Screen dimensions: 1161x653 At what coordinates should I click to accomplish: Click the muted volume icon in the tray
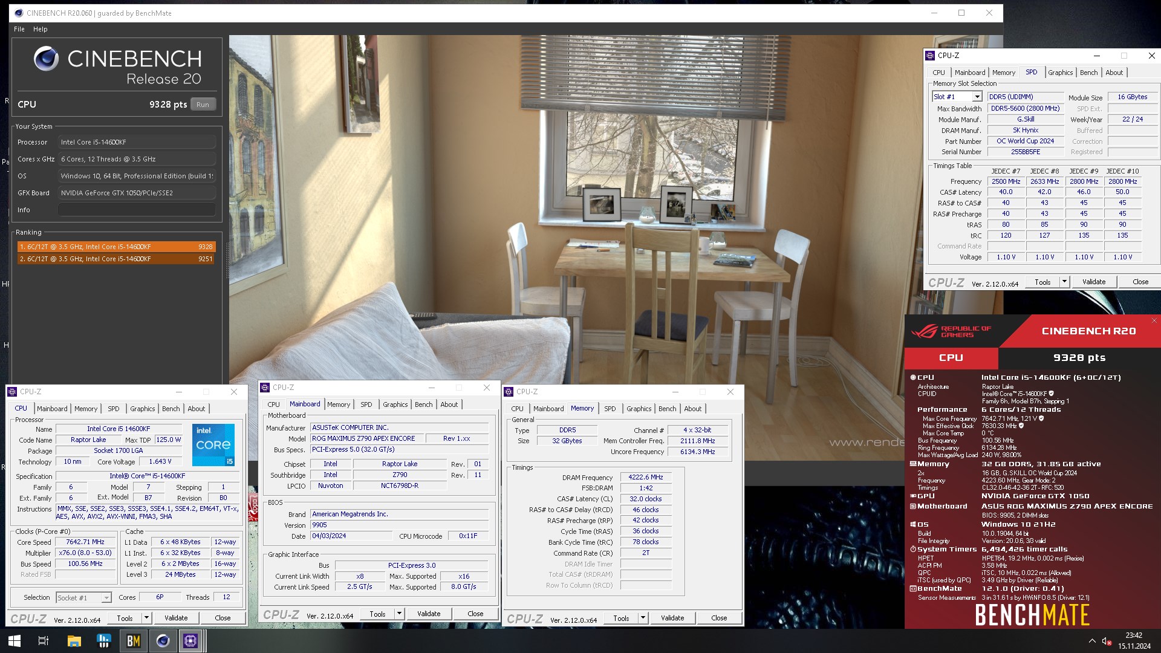pyautogui.click(x=1107, y=641)
